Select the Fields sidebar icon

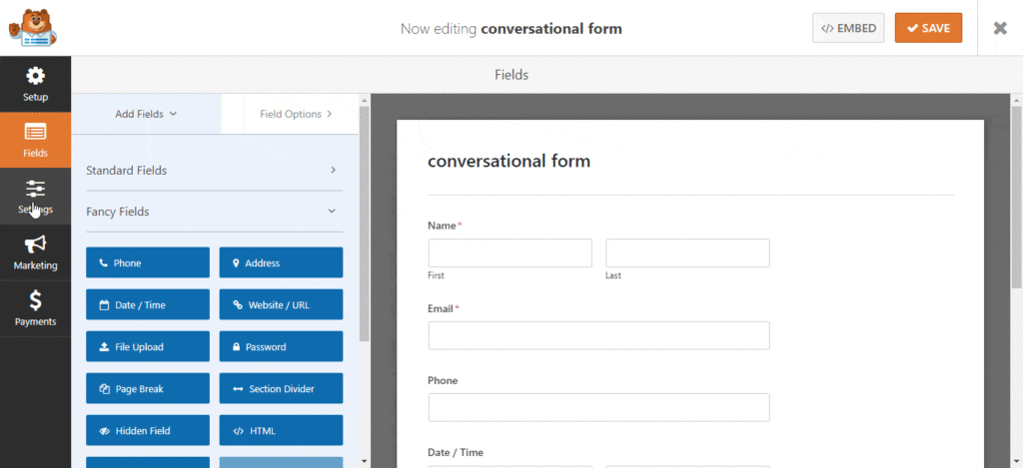point(35,133)
